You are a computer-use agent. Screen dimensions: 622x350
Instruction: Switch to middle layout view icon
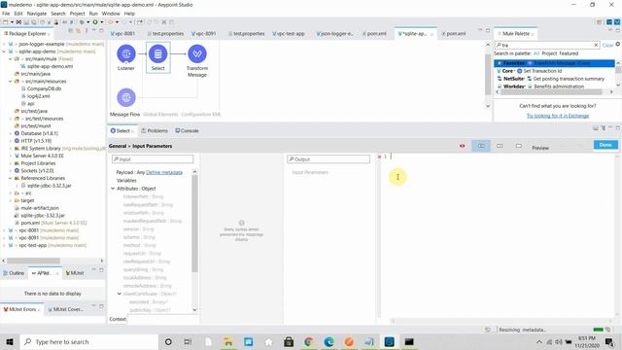click(x=500, y=146)
